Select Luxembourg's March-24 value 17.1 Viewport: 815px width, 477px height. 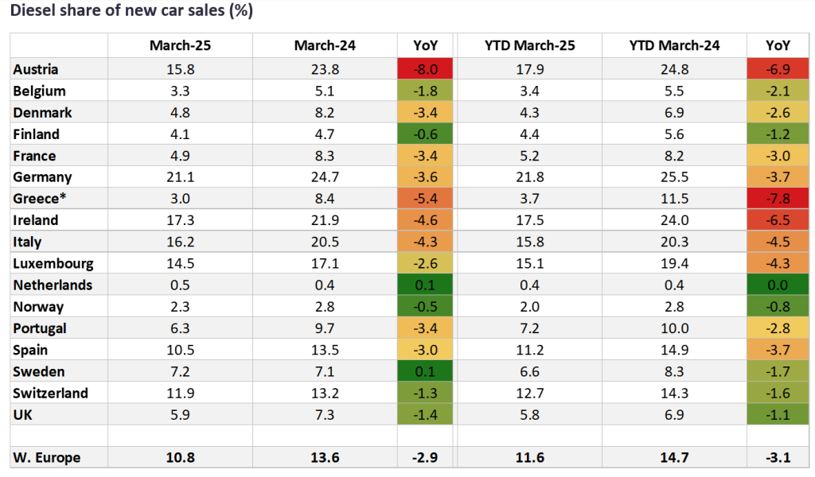coord(324,264)
